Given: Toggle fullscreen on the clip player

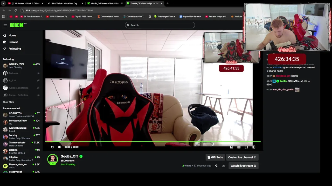Looking at the screenshot, I should click(246, 147).
